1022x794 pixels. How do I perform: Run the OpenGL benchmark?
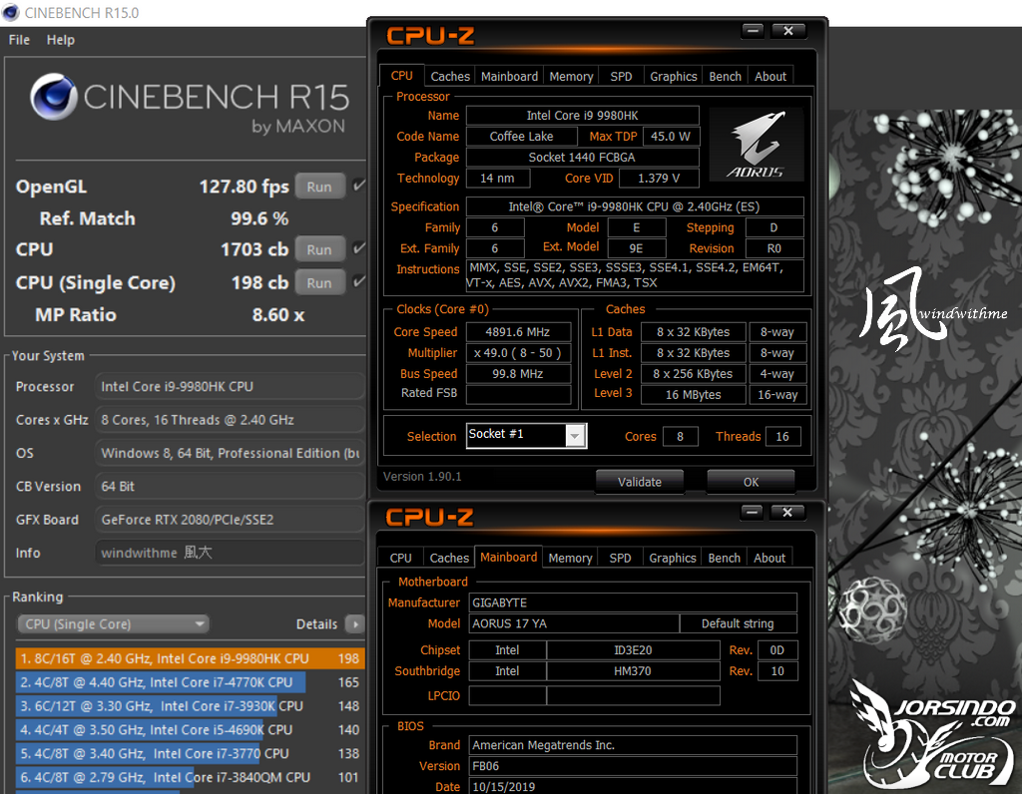[319, 187]
